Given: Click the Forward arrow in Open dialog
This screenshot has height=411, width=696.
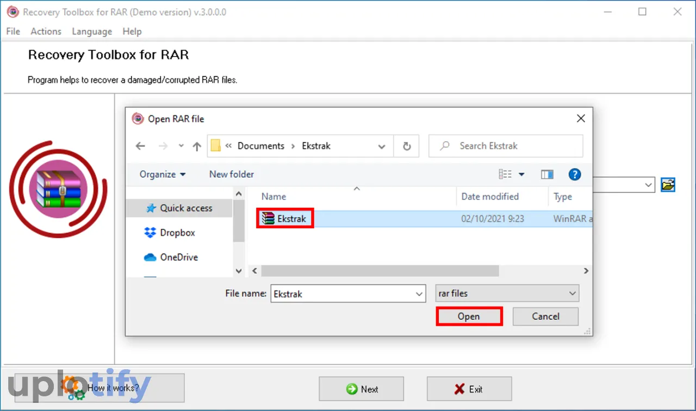Looking at the screenshot, I should (163, 146).
